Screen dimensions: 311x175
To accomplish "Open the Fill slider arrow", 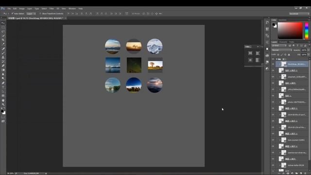I will pyautogui.click(x=308, y=54).
